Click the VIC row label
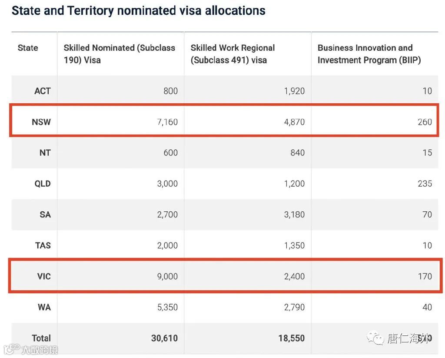The image size is (445, 358). [x=43, y=276]
